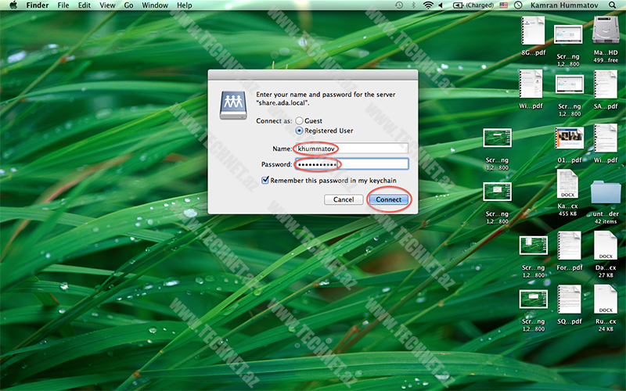This screenshot has width=626, height=391.
Task: Open the Apple menu
Action: 13,5
